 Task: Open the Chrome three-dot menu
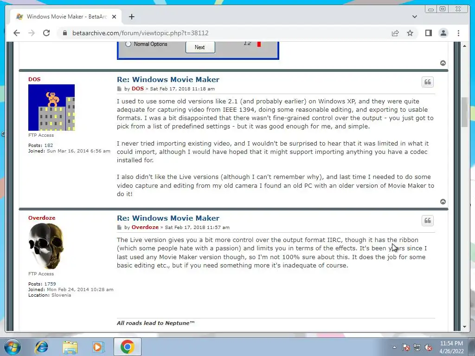(x=458, y=33)
